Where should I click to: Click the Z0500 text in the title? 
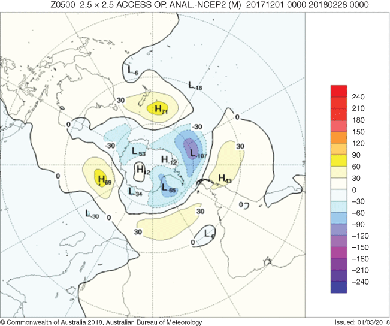coord(63,5)
